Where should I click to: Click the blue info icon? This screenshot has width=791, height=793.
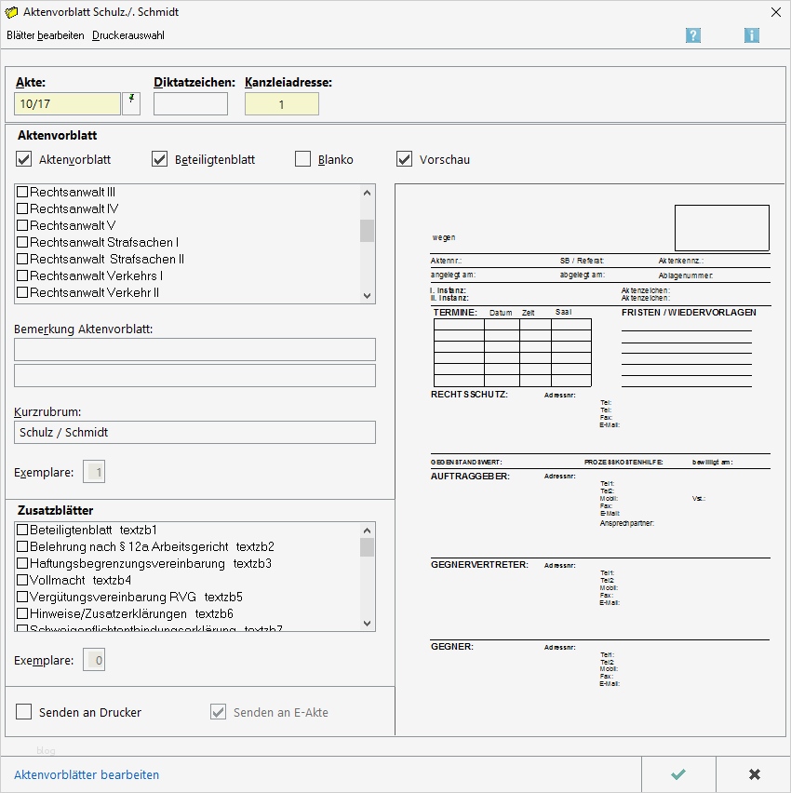pos(752,34)
